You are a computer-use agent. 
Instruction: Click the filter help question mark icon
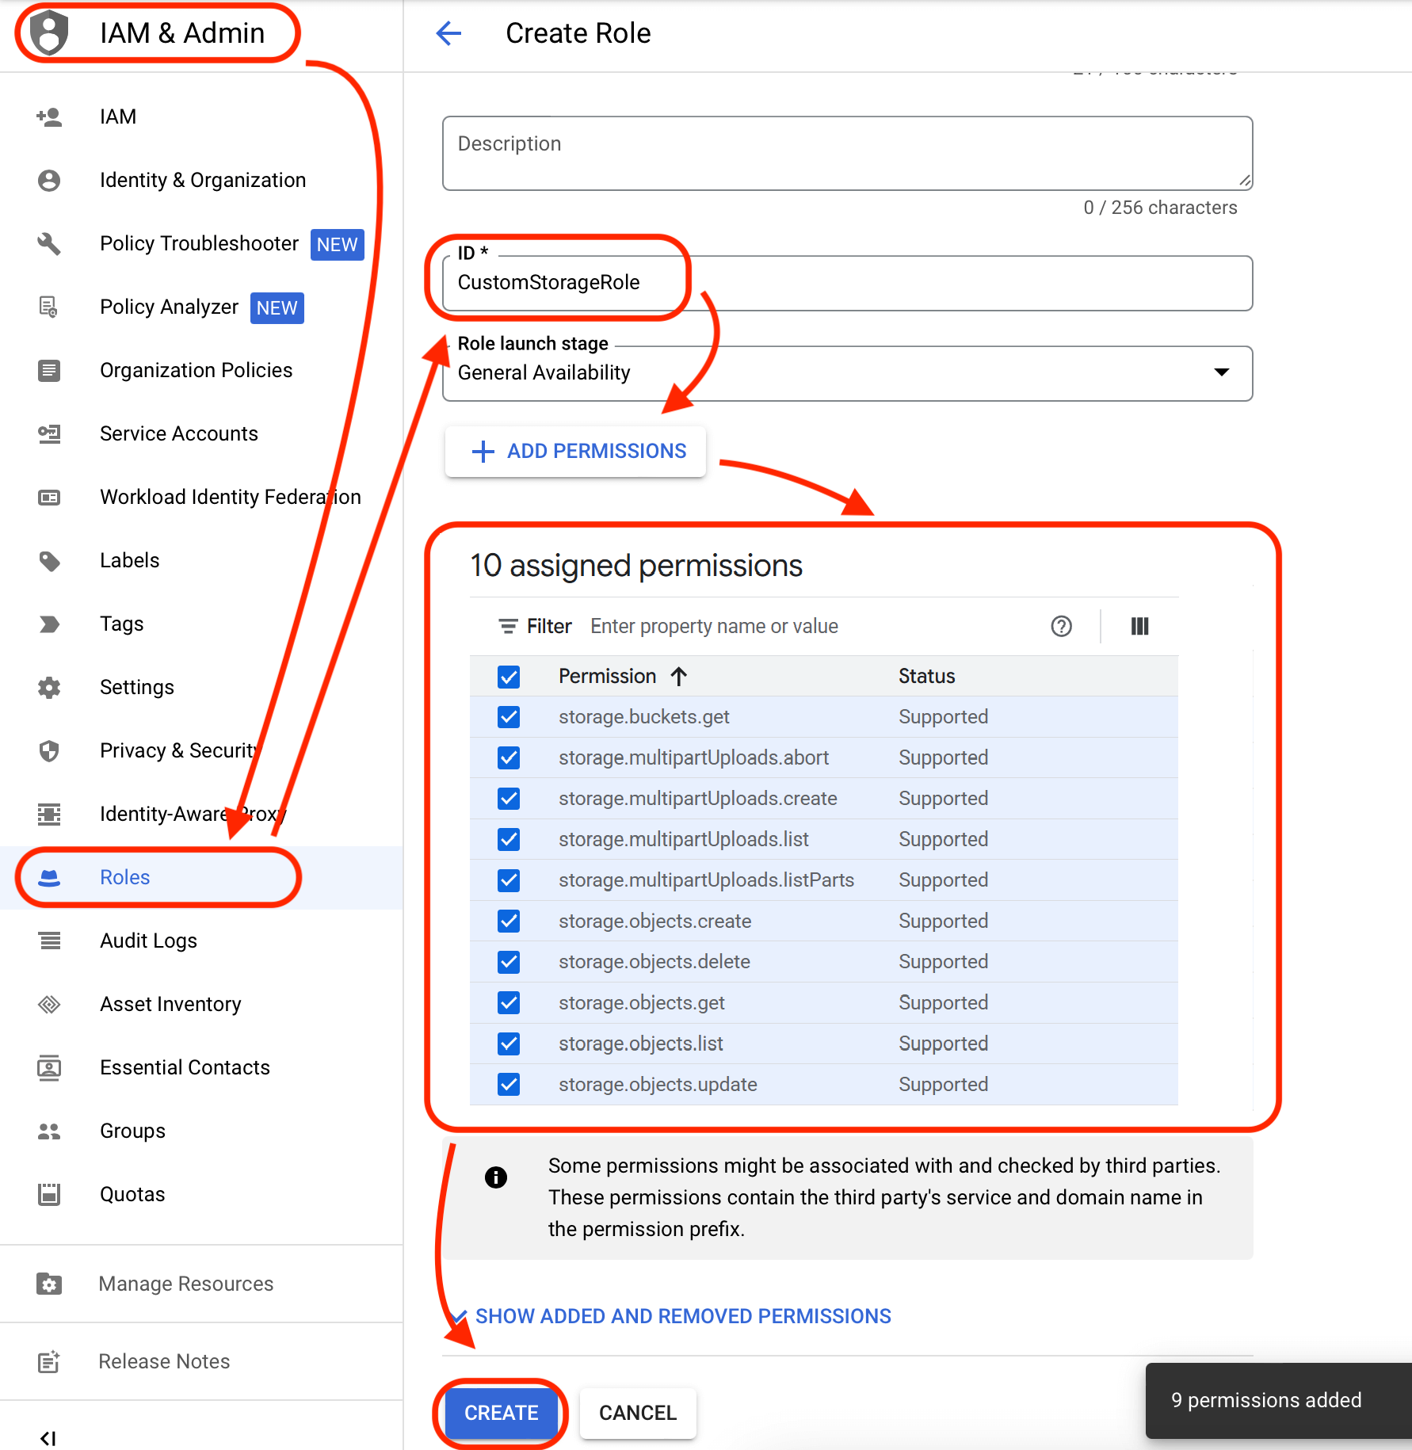1062,626
